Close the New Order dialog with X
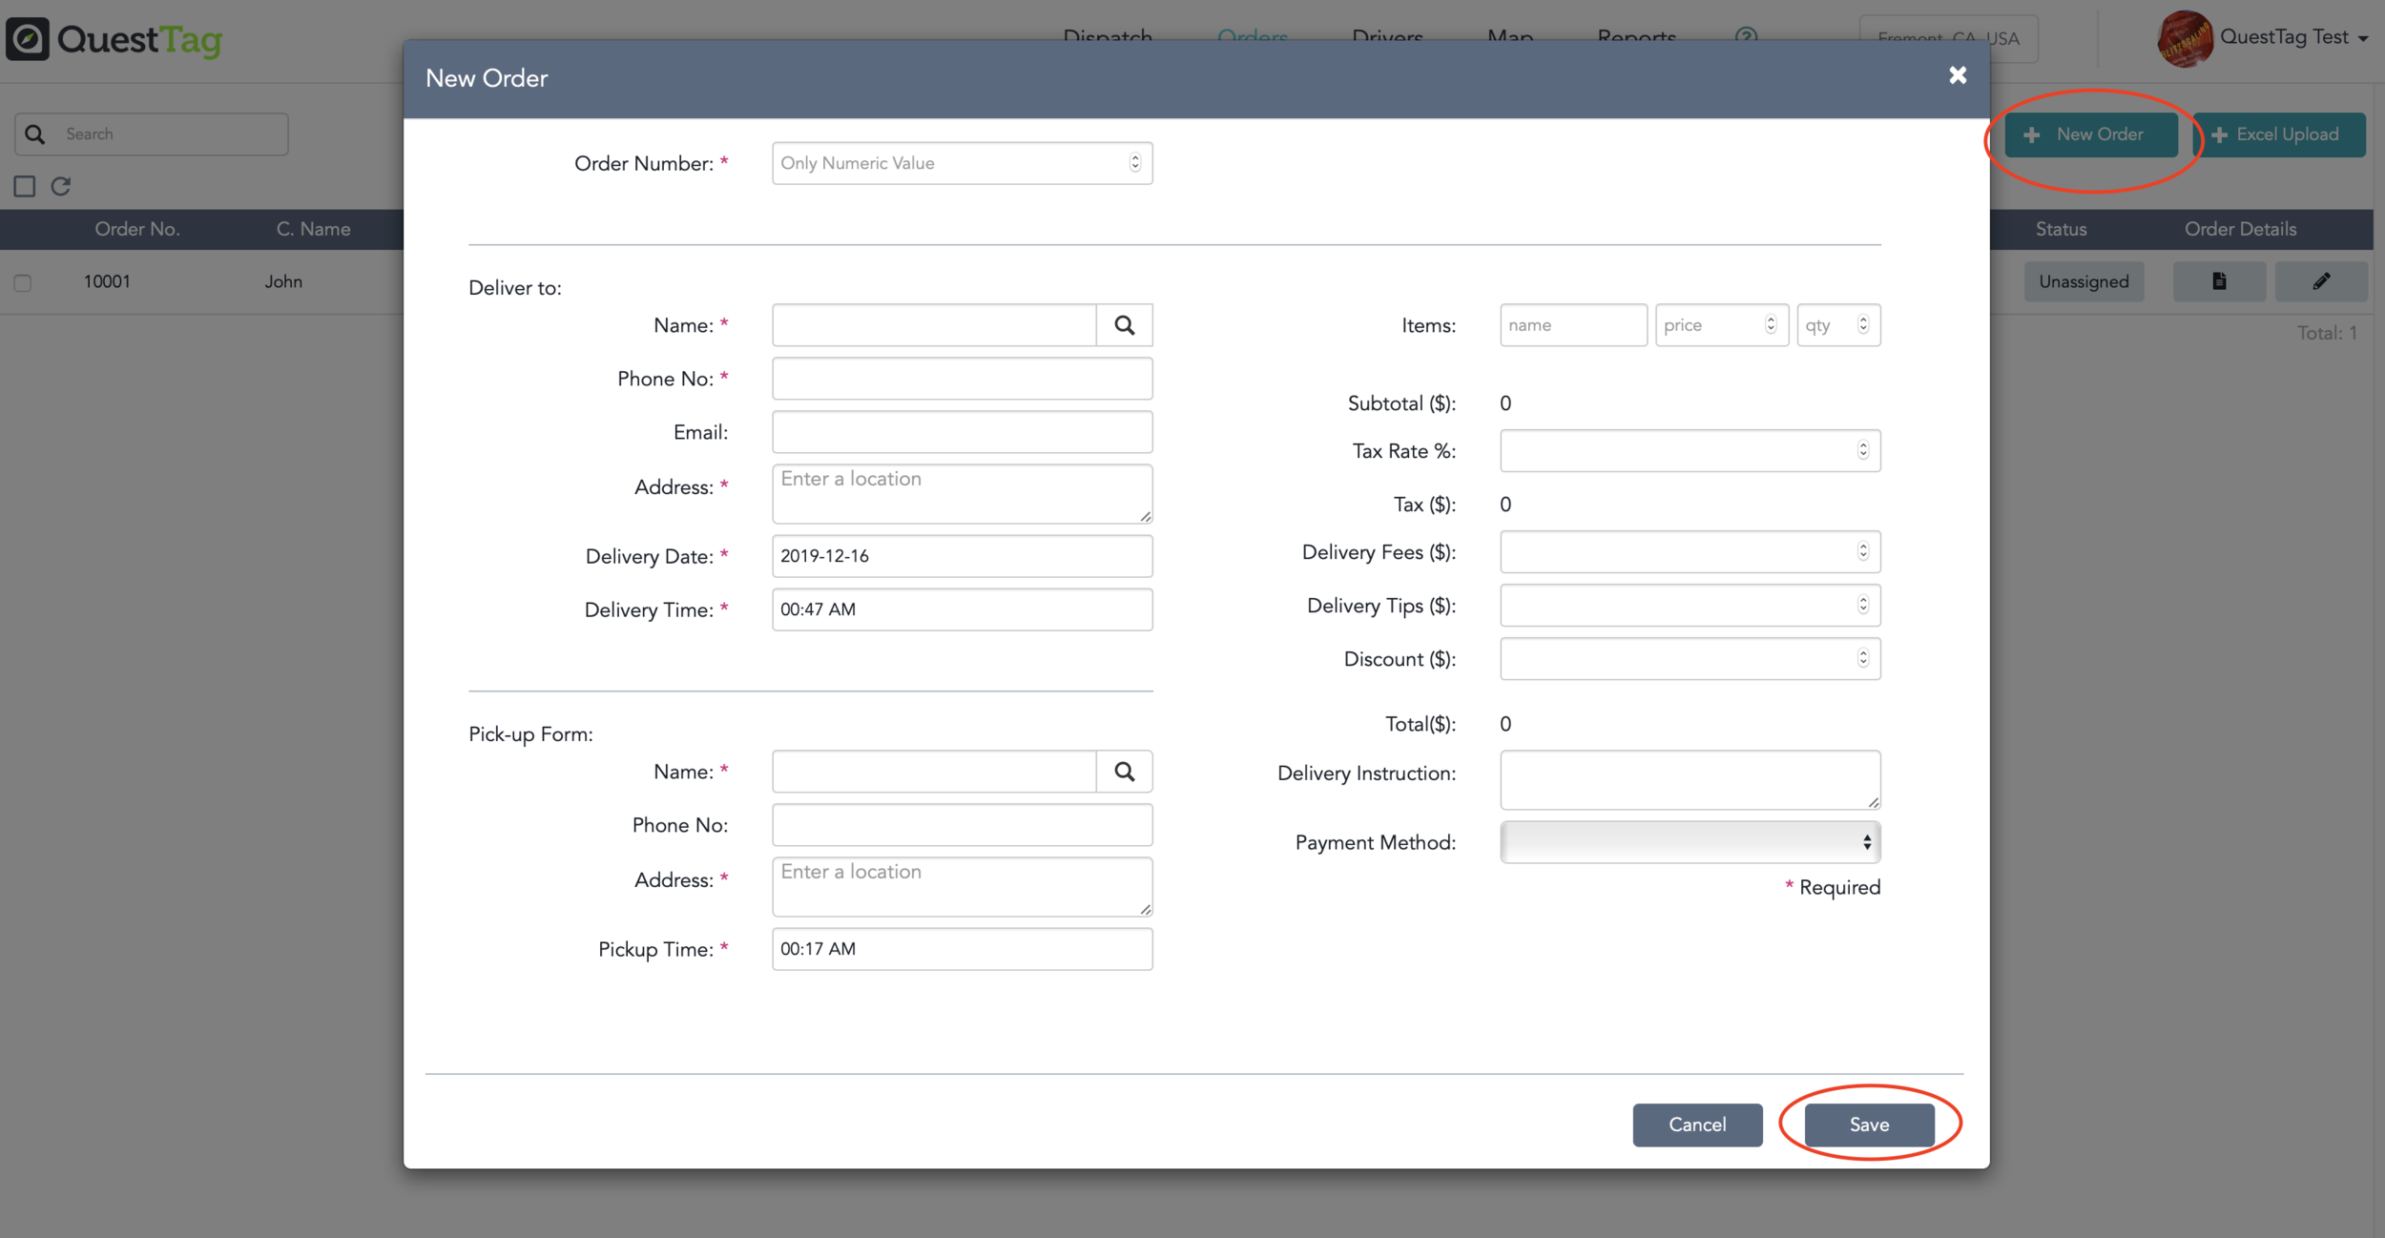The height and width of the screenshot is (1238, 2385). coord(1957,75)
